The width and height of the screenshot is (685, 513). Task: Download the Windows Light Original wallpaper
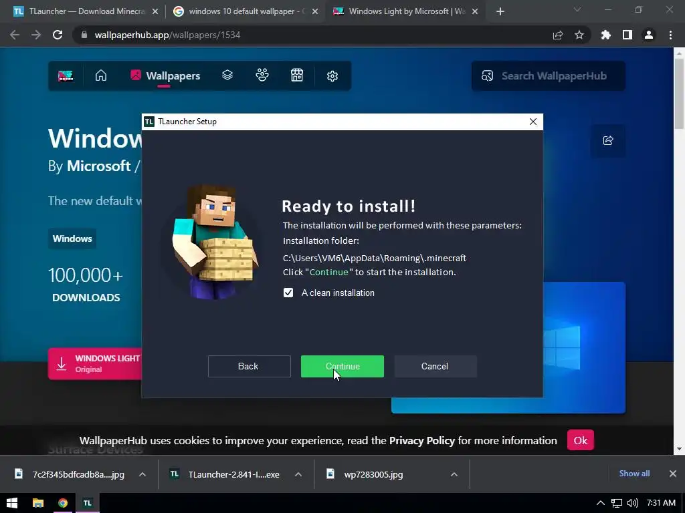95,364
